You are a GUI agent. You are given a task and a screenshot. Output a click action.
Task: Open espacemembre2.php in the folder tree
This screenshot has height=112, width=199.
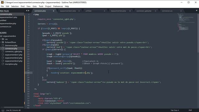click(x=14, y=58)
